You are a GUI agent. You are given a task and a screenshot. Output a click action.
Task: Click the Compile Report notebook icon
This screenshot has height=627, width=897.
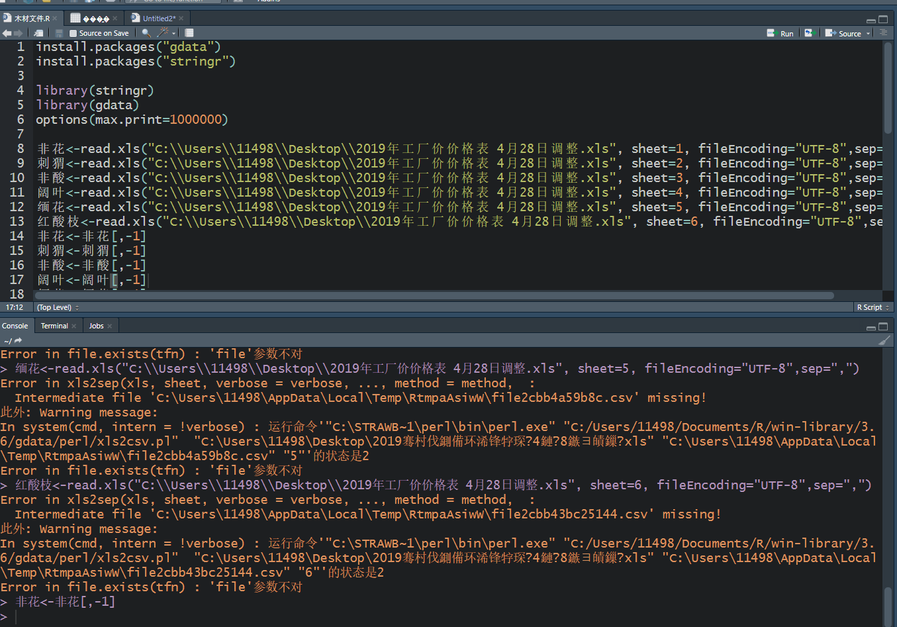(189, 33)
